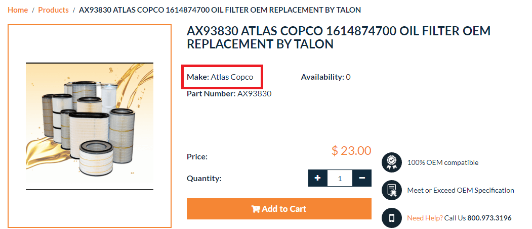The width and height of the screenshot is (532, 229).
Task: Click the plus icon to increase quantity
Action: coord(317,178)
